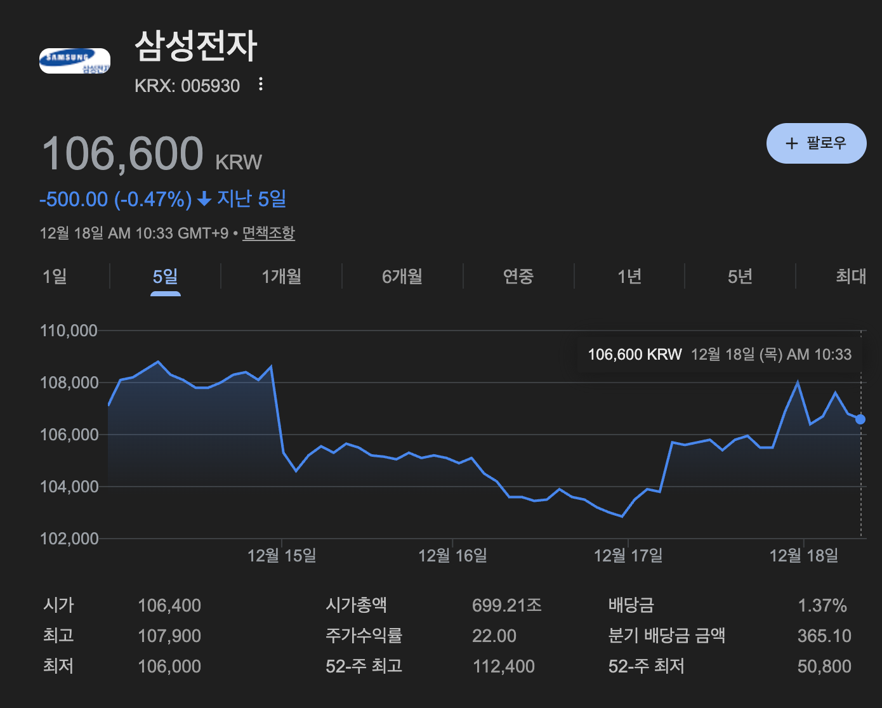882x708 pixels.
Task: Click the 최저 value 106,000
Action: pyautogui.click(x=169, y=666)
